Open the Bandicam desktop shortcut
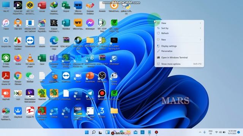Viewport: 243px width, 136px height. pos(102,95)
